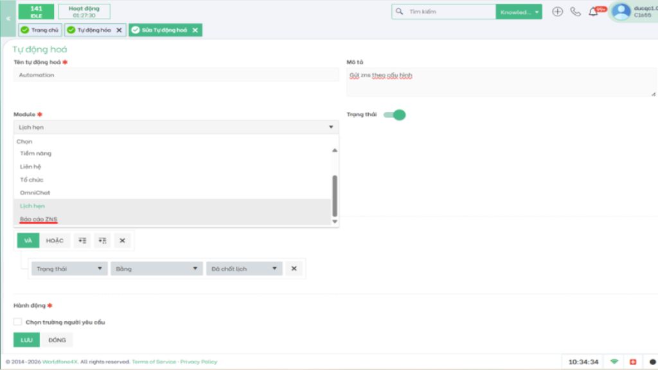Delete the condition group with X
This screenshot has width=658, height=370.
click(122, 240)
